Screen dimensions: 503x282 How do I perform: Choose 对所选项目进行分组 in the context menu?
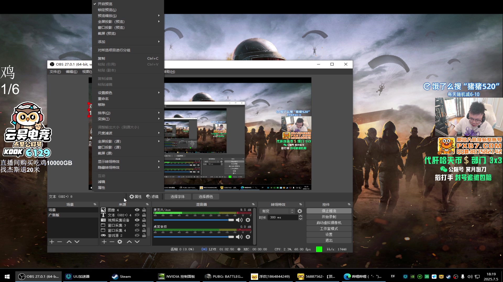click(x=128, y=50)
